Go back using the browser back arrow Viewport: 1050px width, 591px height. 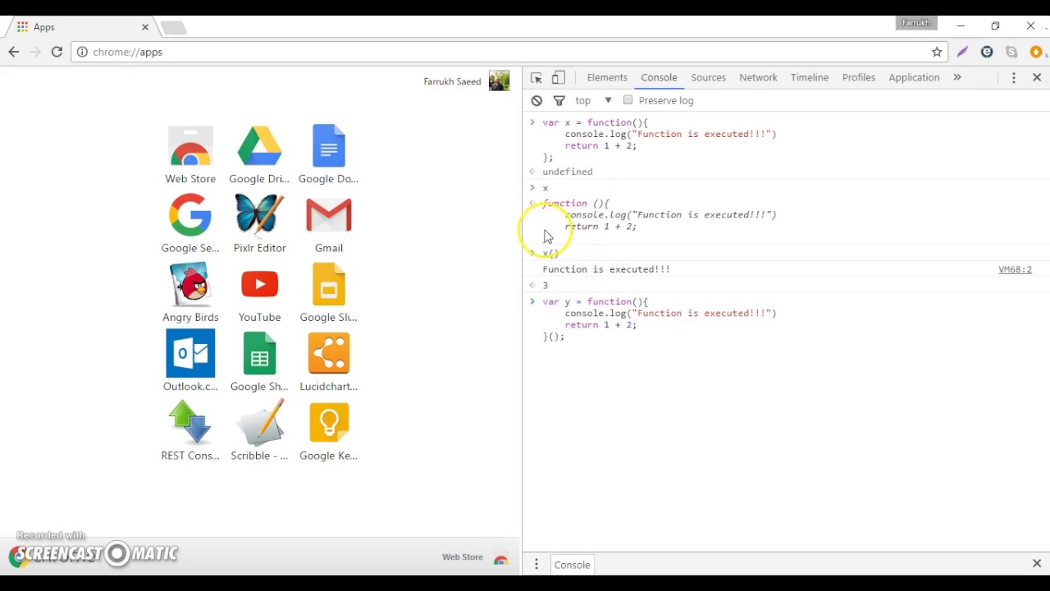[x=14, y=52]
